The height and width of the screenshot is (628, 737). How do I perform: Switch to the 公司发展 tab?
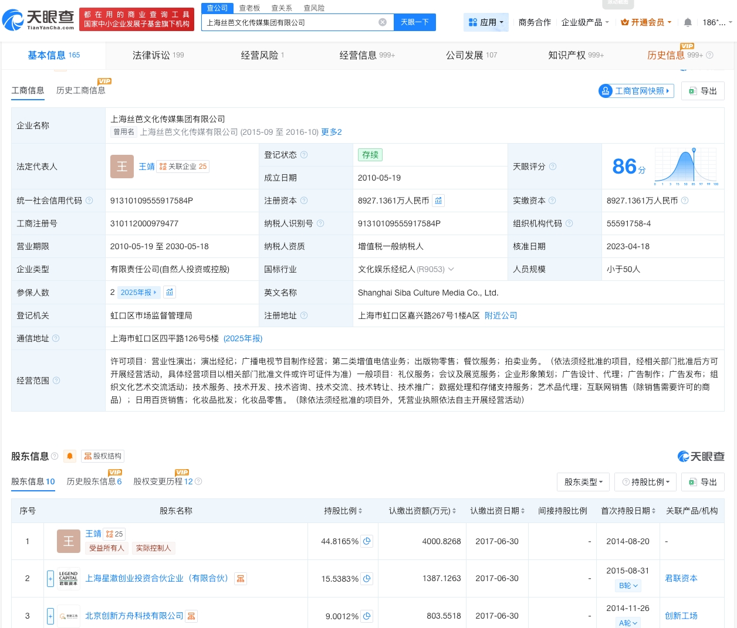pyautogui.click(x=471, y=55)
